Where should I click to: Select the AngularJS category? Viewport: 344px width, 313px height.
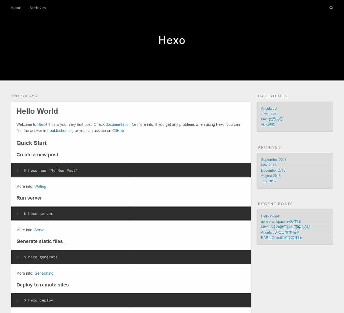269,108
